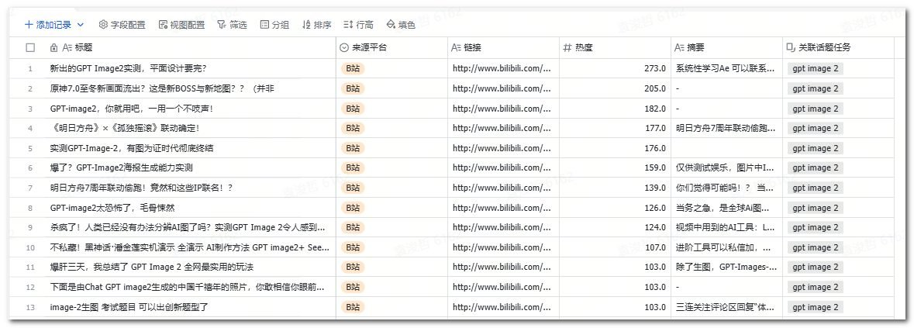This screenshot has height=328, width=914.
Task: Select the 热度 cell showing 176.0
Action: (x=615, y=148)
